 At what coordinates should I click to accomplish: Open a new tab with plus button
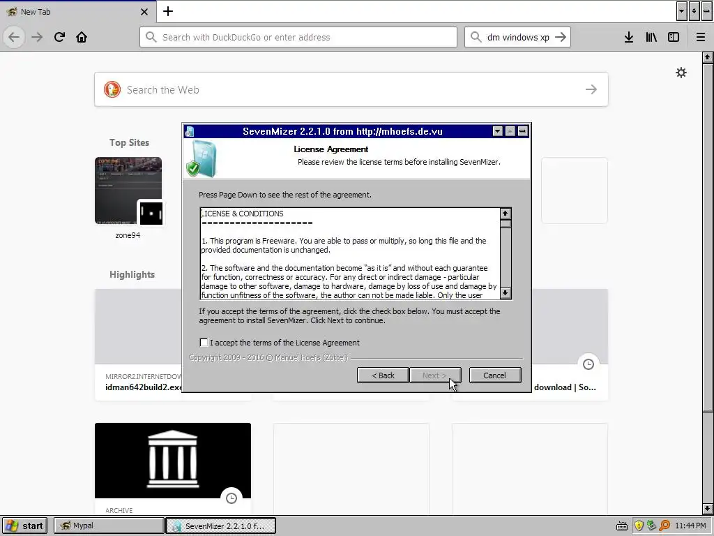tap(168, 11)
